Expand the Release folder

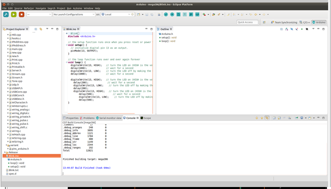(5, 152)
